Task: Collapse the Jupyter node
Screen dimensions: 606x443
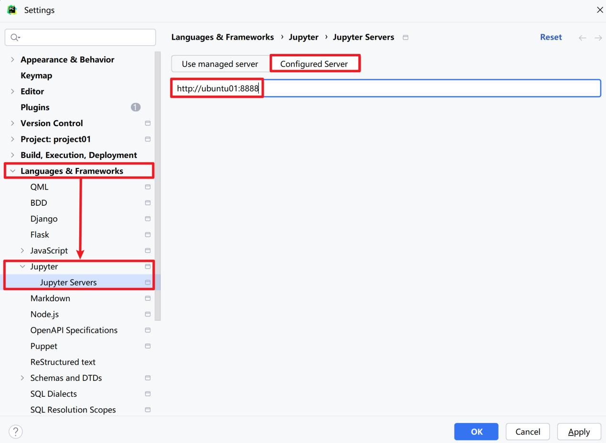Action: click(22, 266)
